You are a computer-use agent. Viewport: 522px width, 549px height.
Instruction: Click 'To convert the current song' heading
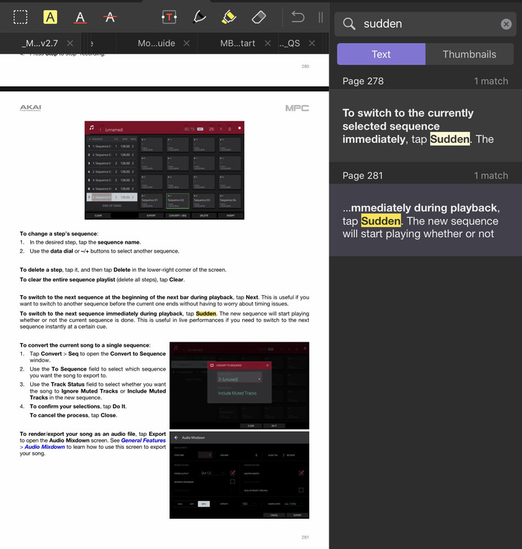85,345
